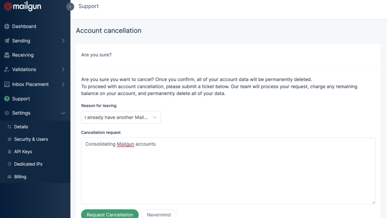Collapse the sidebar with the arrow toggle
The height and width of the screenshot is (218, 387).
tap(70, 6)
